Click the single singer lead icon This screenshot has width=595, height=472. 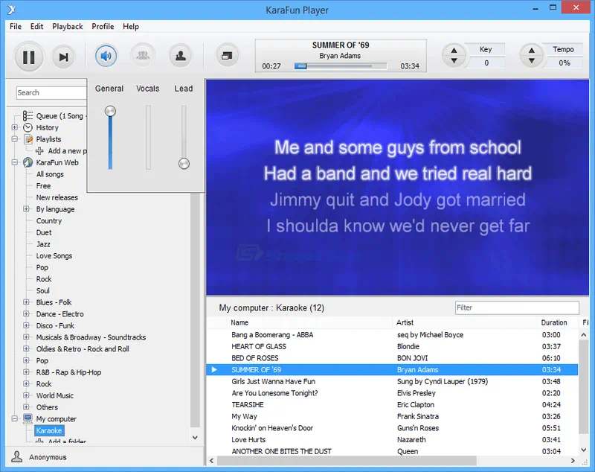[181, 56]
